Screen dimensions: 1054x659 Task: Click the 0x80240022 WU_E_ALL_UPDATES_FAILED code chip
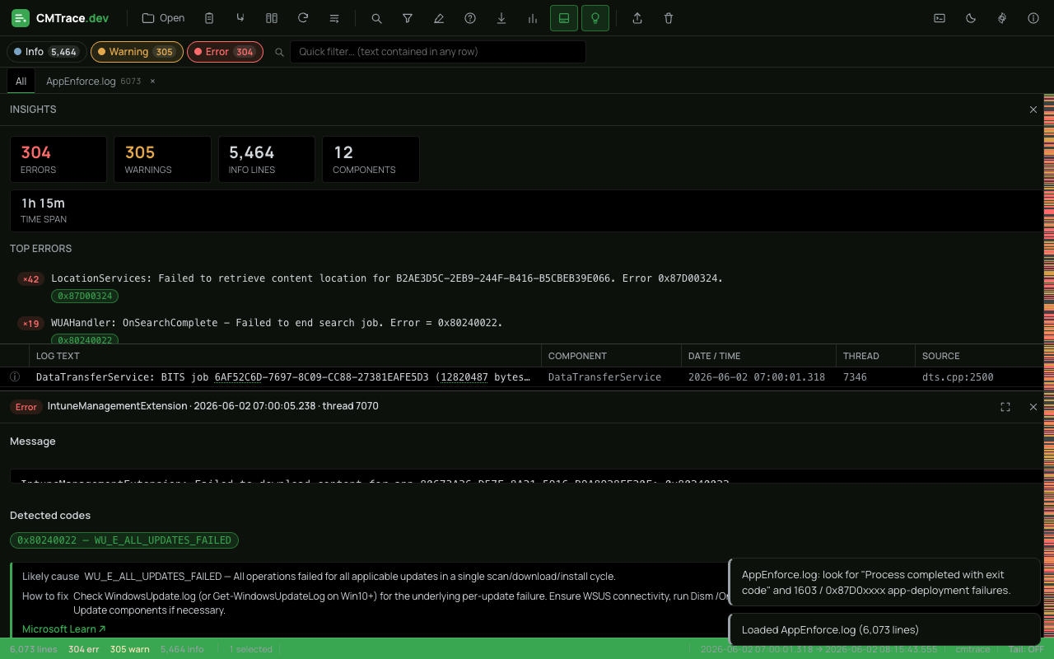(x=124, y=540)
